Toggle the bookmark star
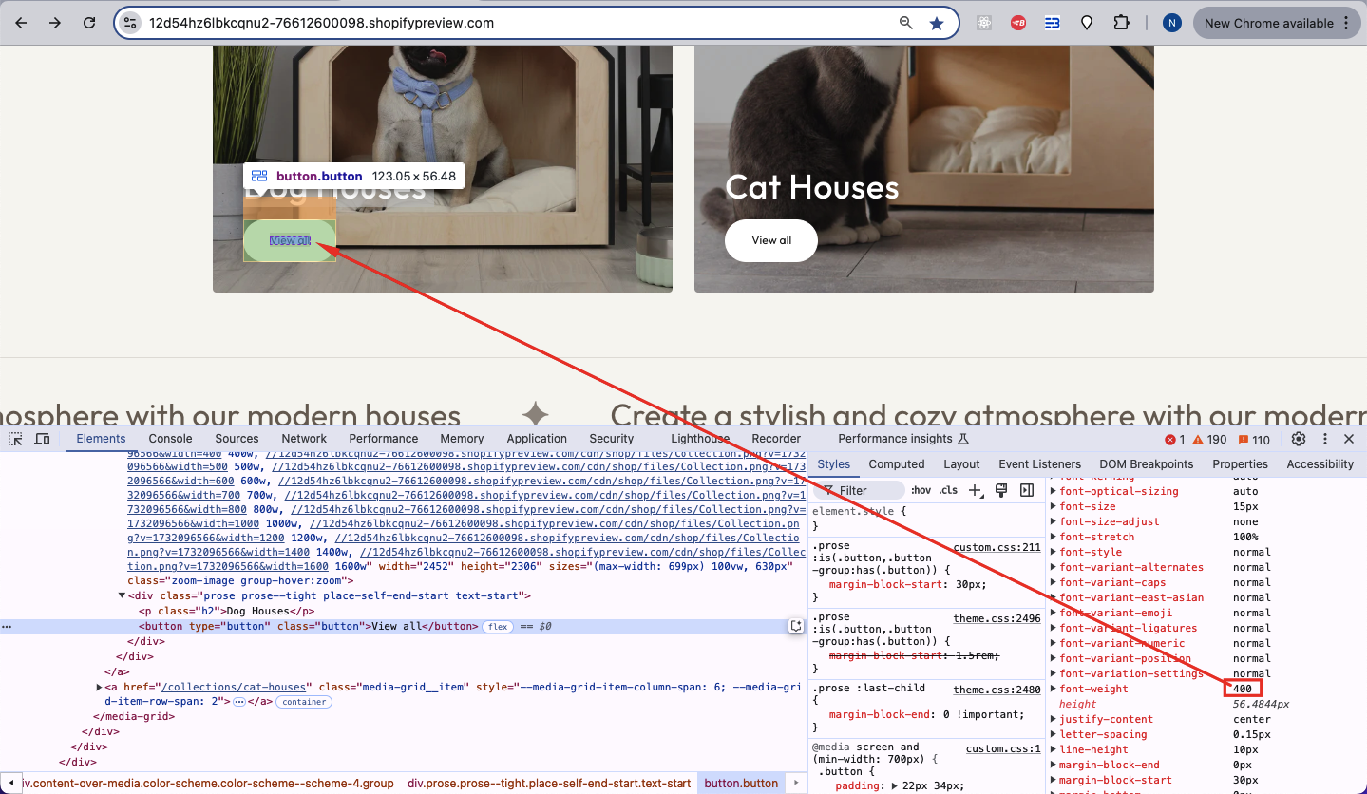The image size is (1367, 794). click(x=937, y=23)
